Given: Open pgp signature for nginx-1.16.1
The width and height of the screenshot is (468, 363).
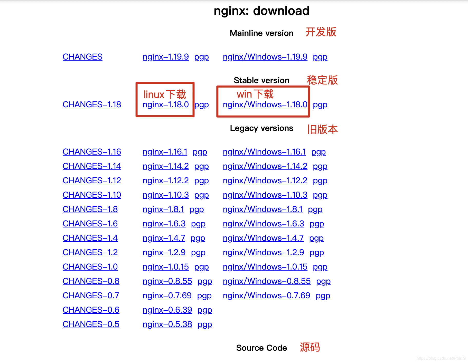Looking at the screenshot, I should [x=200, y=152].
